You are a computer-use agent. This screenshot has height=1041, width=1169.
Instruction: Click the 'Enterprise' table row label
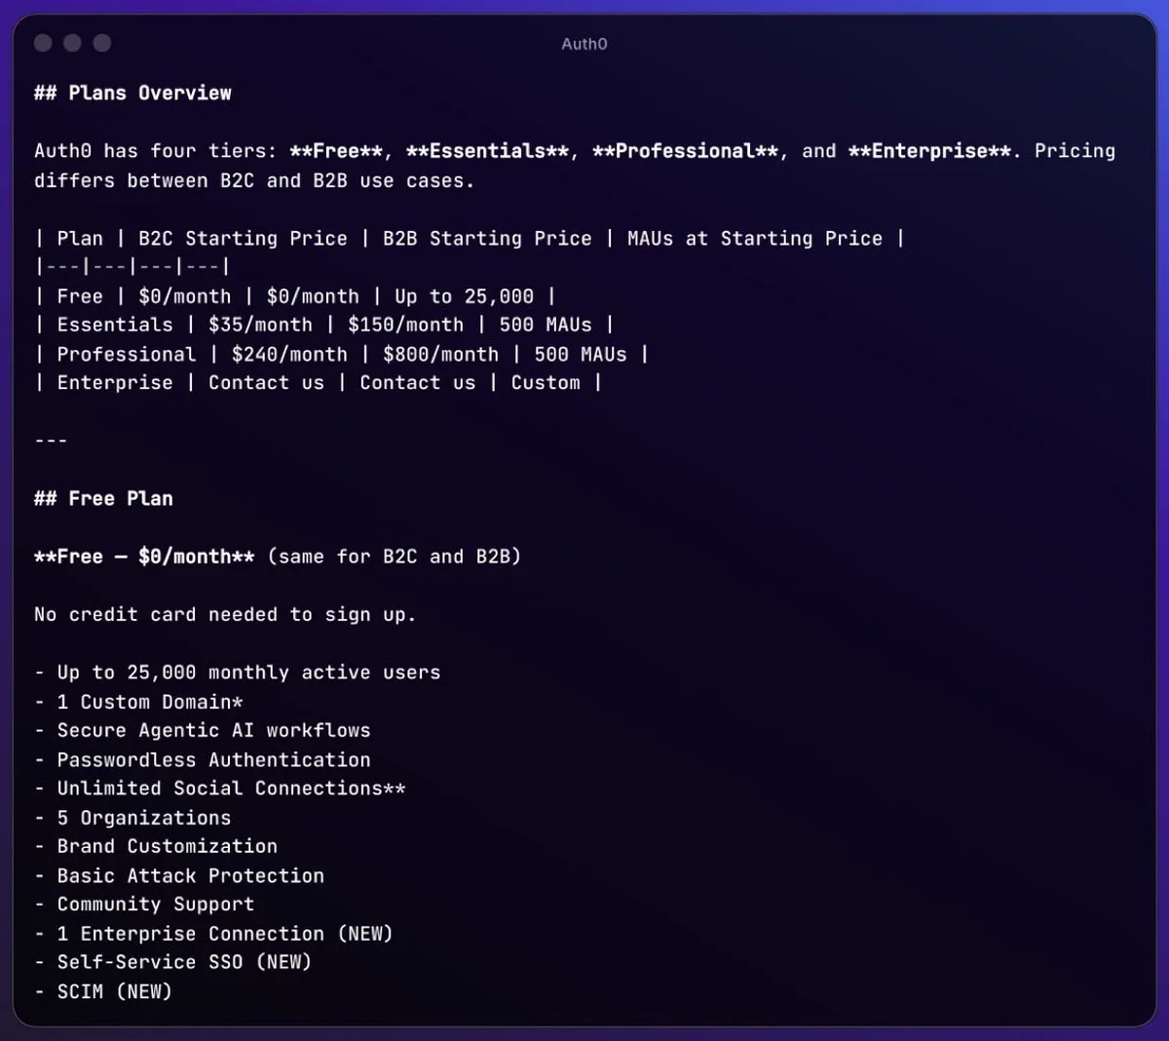pos(115,383)
